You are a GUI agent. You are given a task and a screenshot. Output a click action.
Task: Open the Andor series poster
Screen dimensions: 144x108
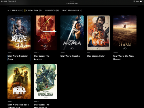click(98, 33)
